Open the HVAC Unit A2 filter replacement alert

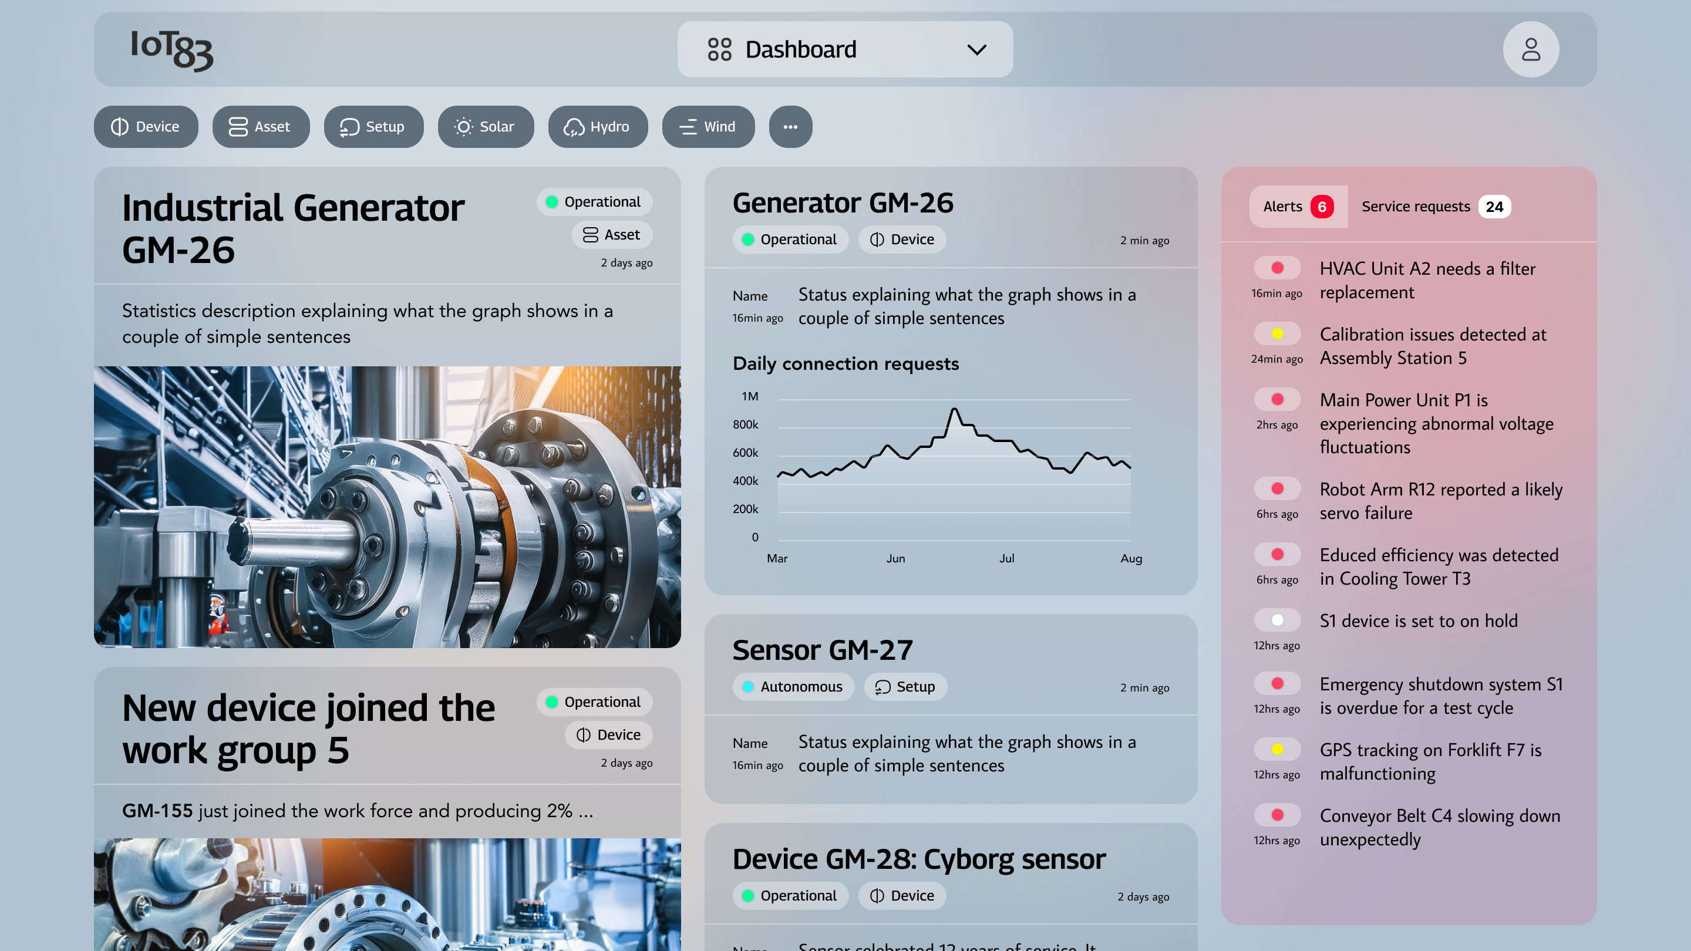1427,280
